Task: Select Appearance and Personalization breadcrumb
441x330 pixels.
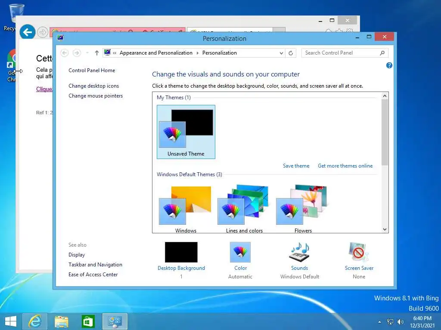Action: [156, 53]
